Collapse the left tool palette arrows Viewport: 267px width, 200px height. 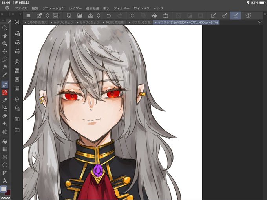click(x=2, y=14)
